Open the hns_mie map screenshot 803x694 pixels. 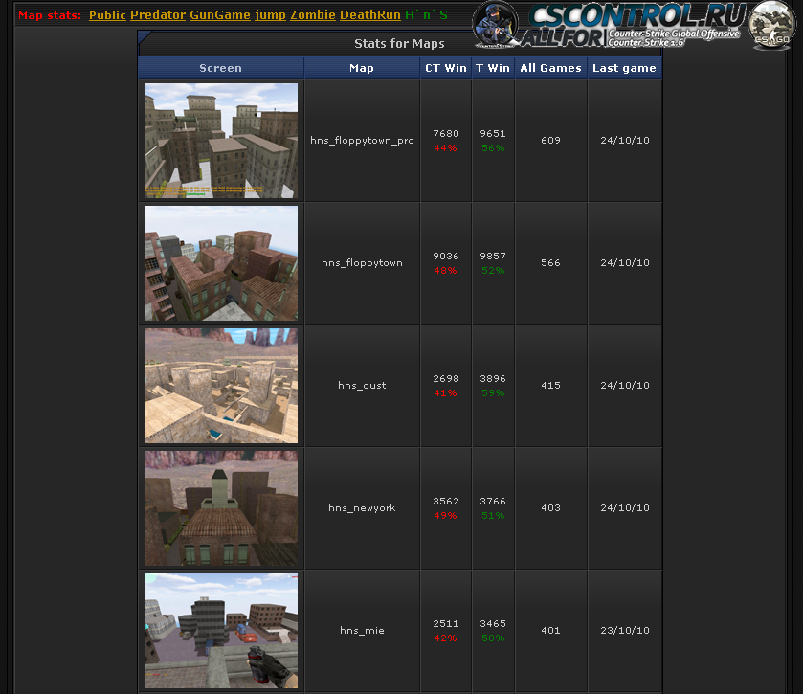pyautogui.click(x=221, y=631)
